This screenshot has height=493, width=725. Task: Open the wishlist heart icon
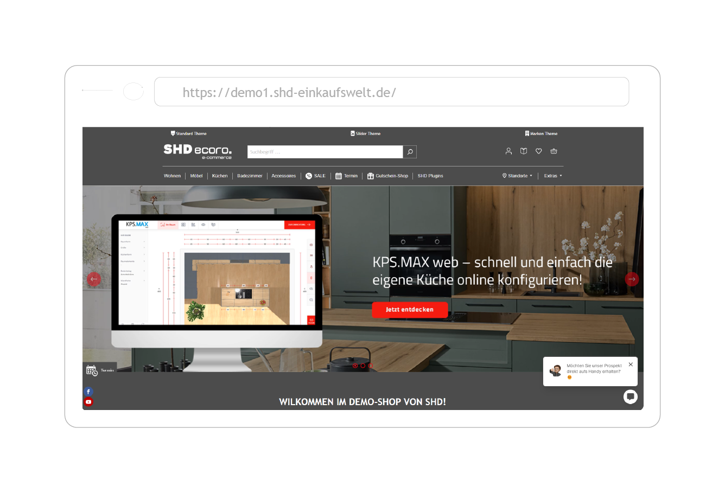[539, 151]
